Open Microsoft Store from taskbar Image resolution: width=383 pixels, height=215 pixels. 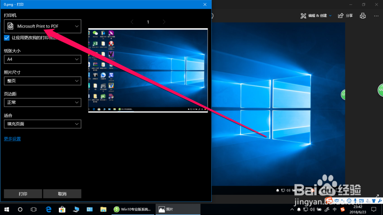(62, 209)
